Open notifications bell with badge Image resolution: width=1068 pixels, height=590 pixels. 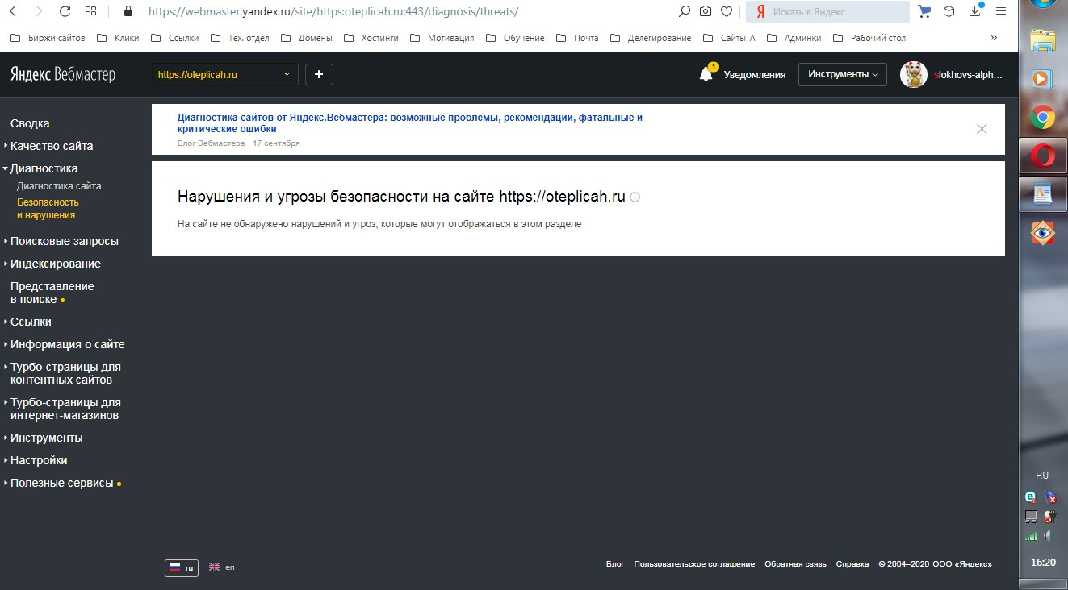coord(707,73)
